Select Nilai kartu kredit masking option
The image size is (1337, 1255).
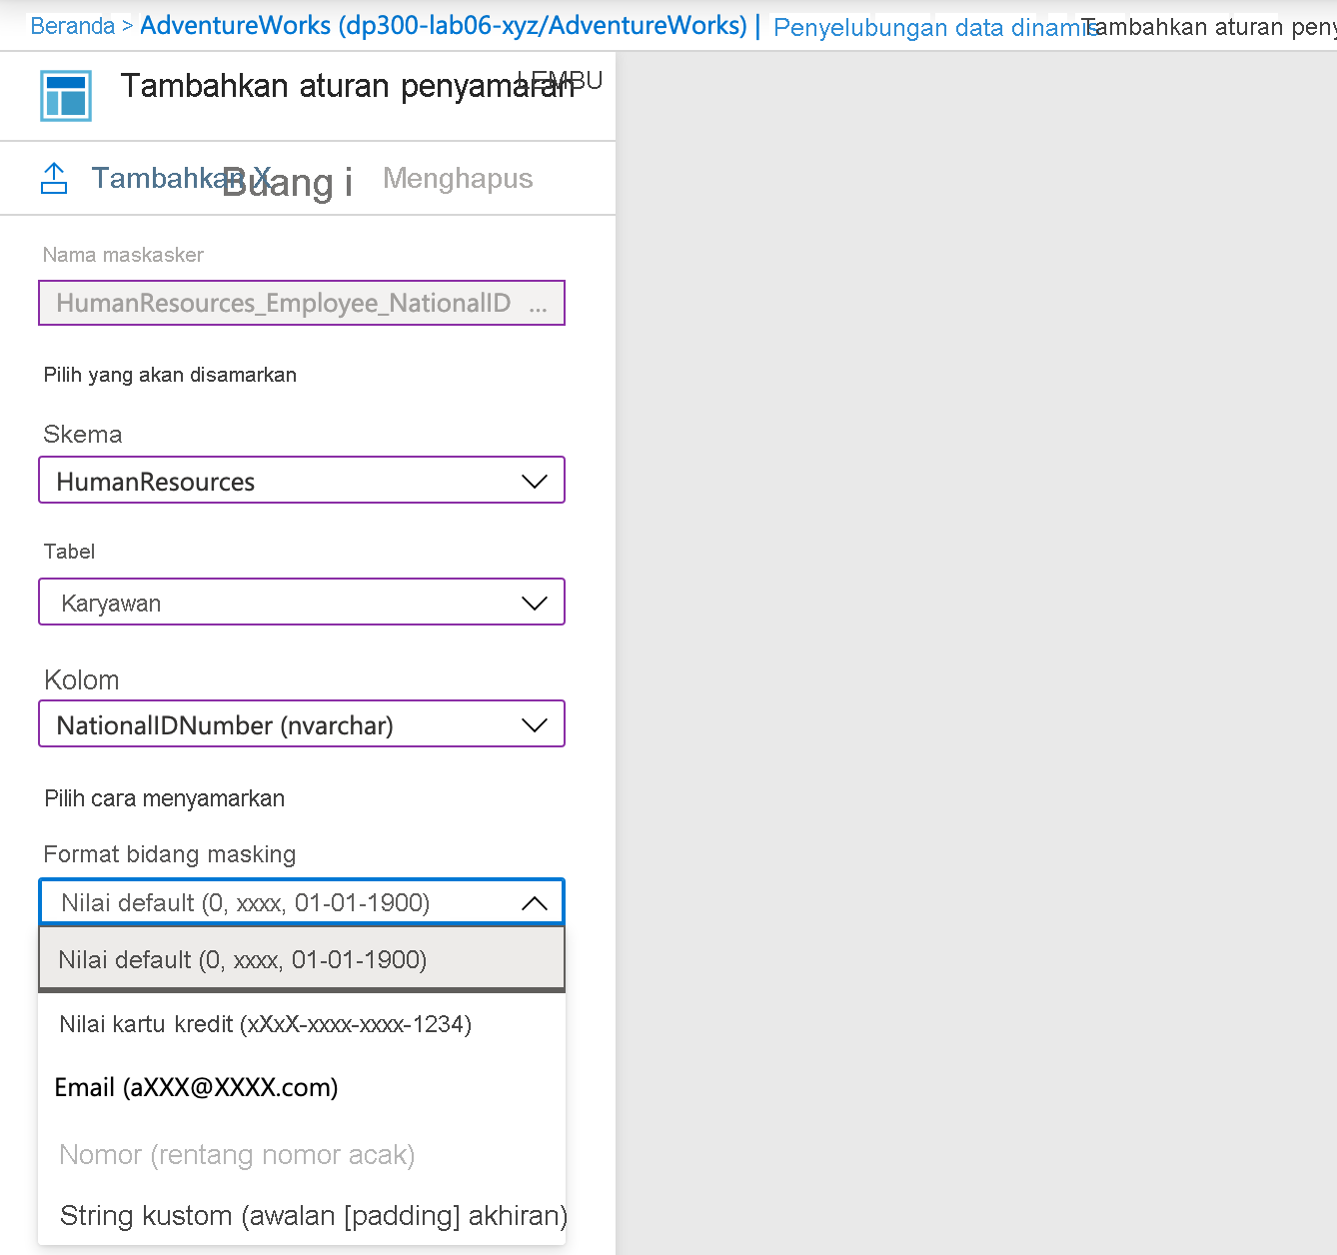click(x=302, y=1024)
